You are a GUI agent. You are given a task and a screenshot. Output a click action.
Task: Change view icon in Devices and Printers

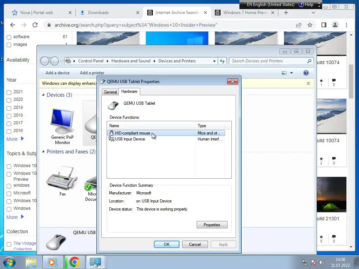click(284, 73)
